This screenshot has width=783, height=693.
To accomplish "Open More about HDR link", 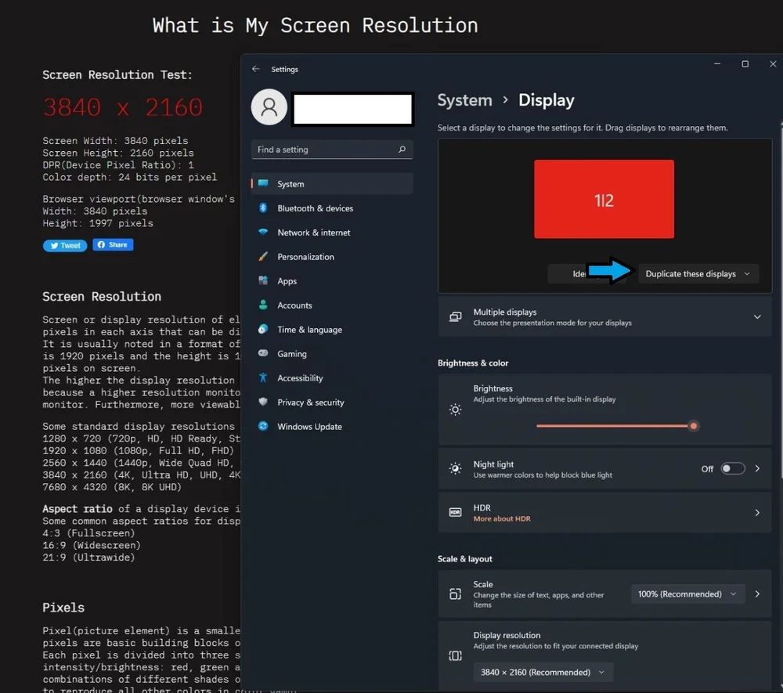I will click(x=502, y=518).
